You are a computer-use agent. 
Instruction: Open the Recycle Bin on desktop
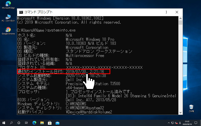click(x=191, y=108)
